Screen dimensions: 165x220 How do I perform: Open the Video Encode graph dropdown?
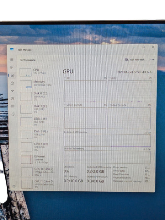(73, 105)
